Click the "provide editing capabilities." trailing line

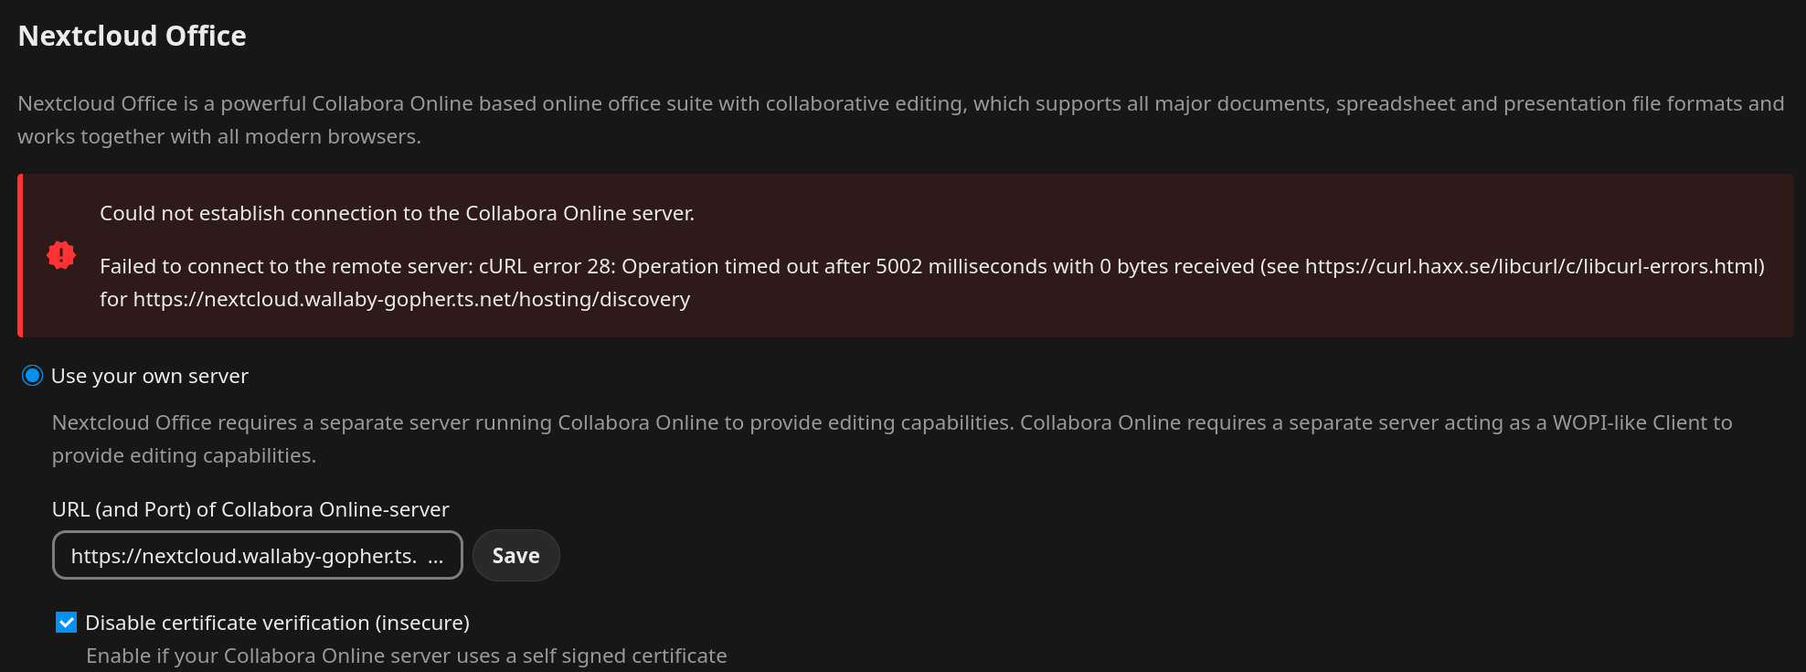184,455
